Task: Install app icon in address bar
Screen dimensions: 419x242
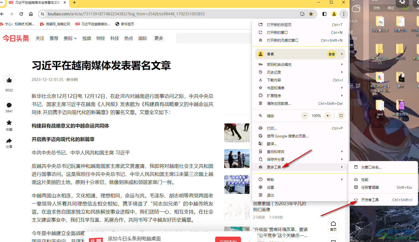Action: coord(302,14)
